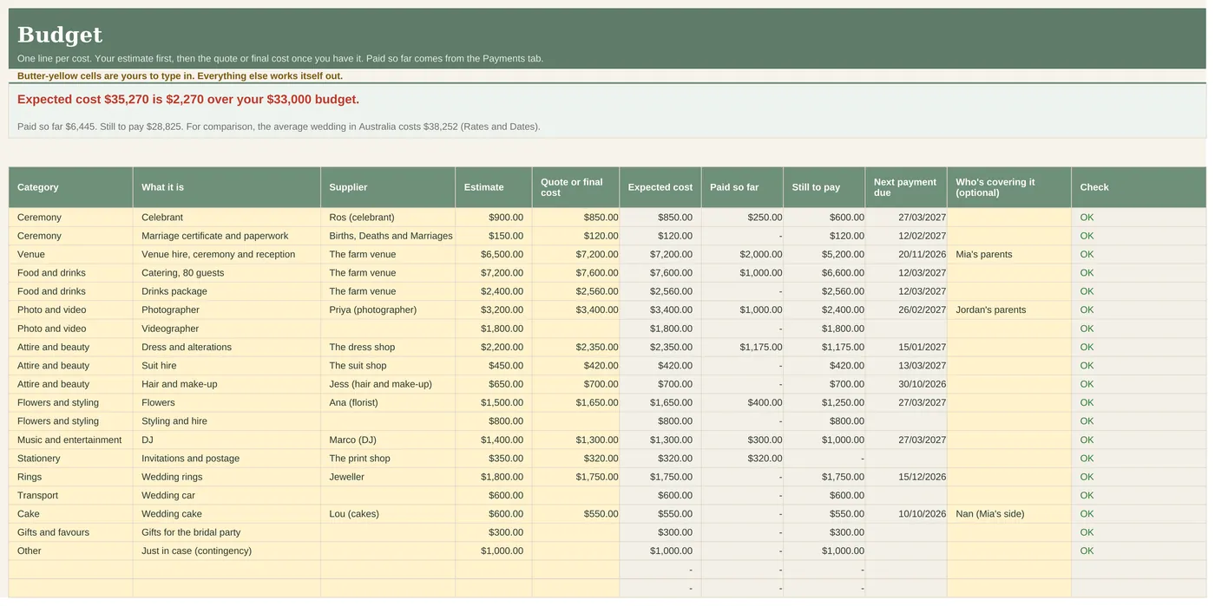Select Music and entertainment category cell
The height and width of the screenshot is (606, 1215).
click(x=70, y=440)
